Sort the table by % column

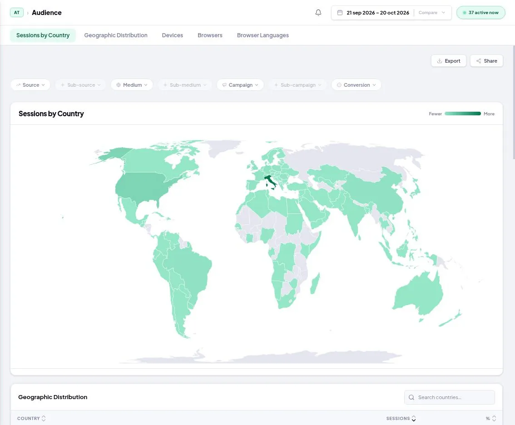pos(491,419)
